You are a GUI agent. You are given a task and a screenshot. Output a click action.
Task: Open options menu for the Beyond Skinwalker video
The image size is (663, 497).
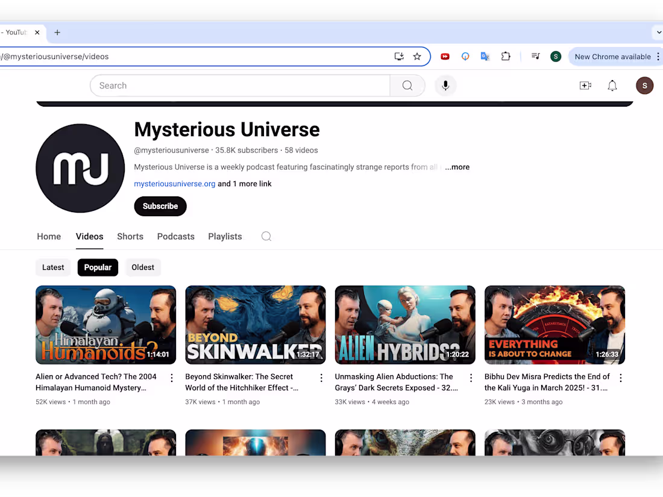321,378
